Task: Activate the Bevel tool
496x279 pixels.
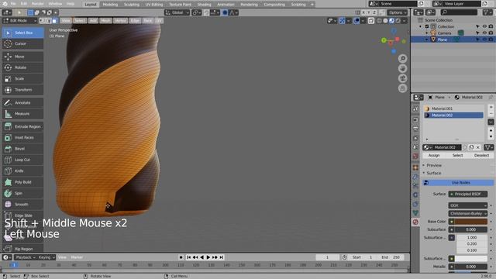Action: tap(22, 149)
